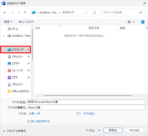Expand the OneDrive - Personal tree node

(4, 36)
